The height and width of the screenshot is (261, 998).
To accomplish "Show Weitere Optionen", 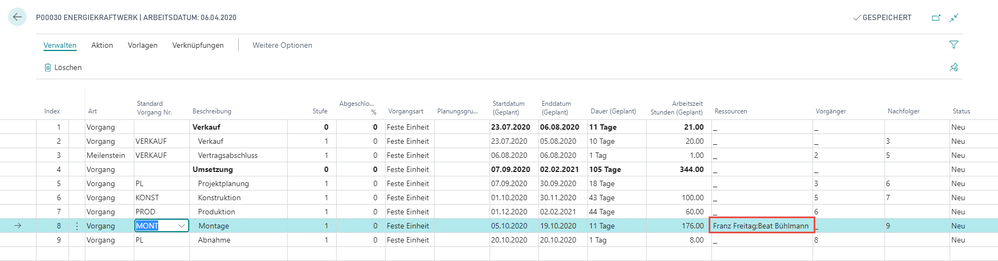I will pos(282,45).
